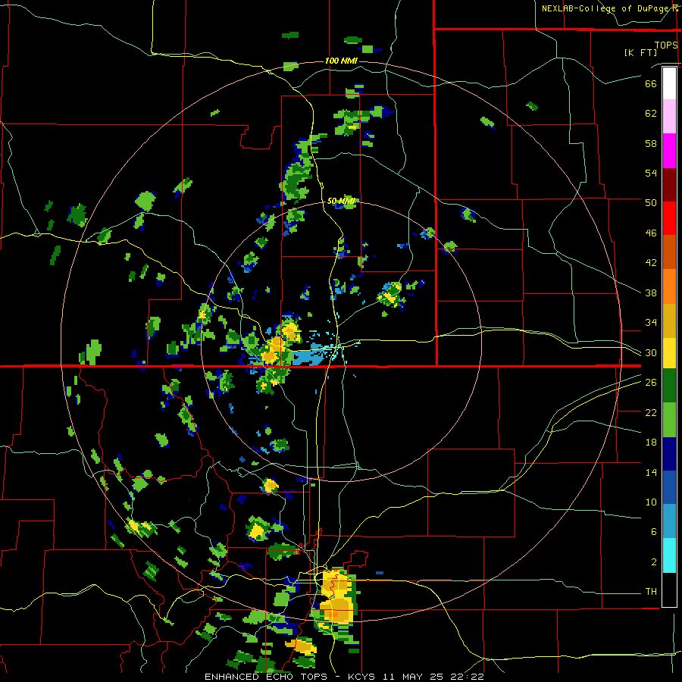
Task: Click the 62 legend value
Action: [651, 114]
